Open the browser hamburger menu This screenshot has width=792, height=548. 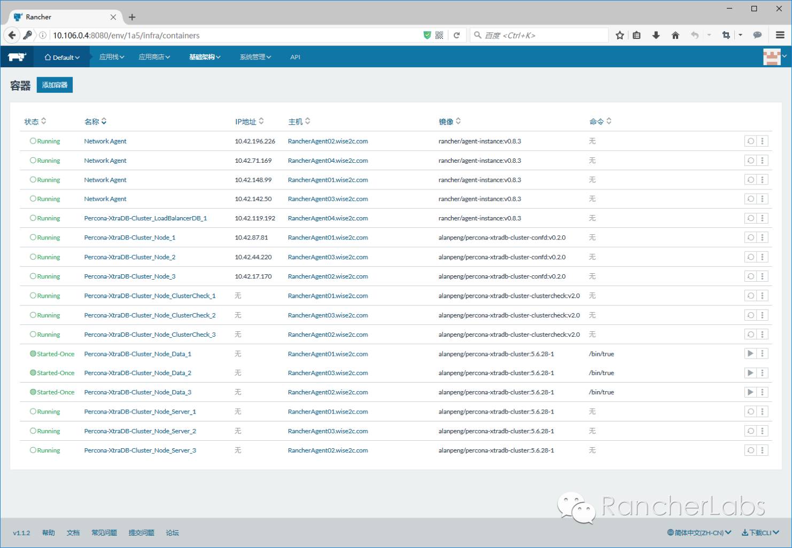[780, 35]
